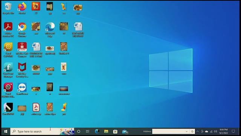Open the volume speaker tray icon
The image size is (241, 136).
[215, 131]
